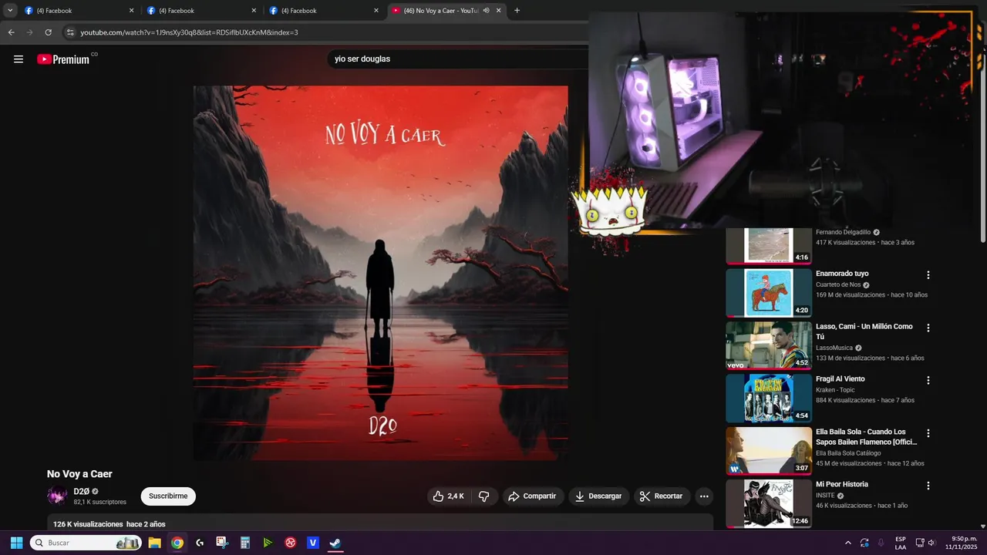Image resolution: width=987 pixels, height=555 pixels.
Task: Open options menu for Ella Baila Sola video
Action: click(928, 433)
